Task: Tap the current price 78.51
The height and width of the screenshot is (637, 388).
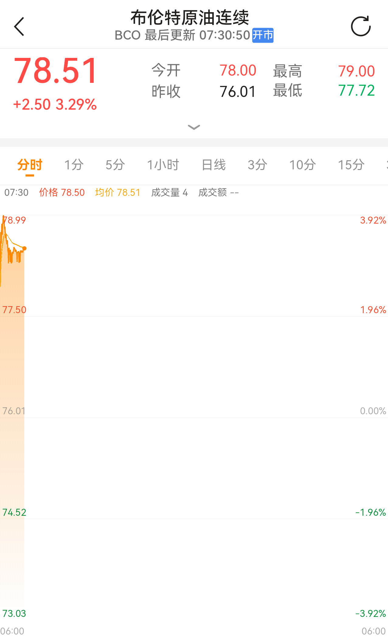Action: click(x=56, y=71)
